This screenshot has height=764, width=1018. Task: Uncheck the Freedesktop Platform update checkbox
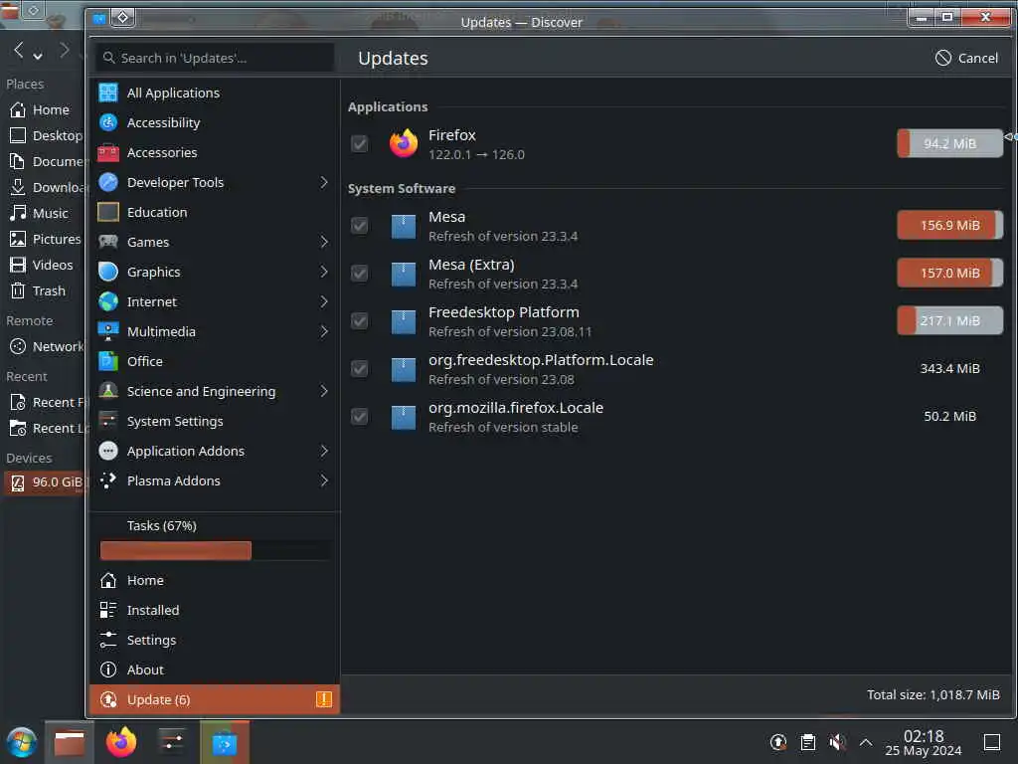pyautogui.click(x=359, y=321)
